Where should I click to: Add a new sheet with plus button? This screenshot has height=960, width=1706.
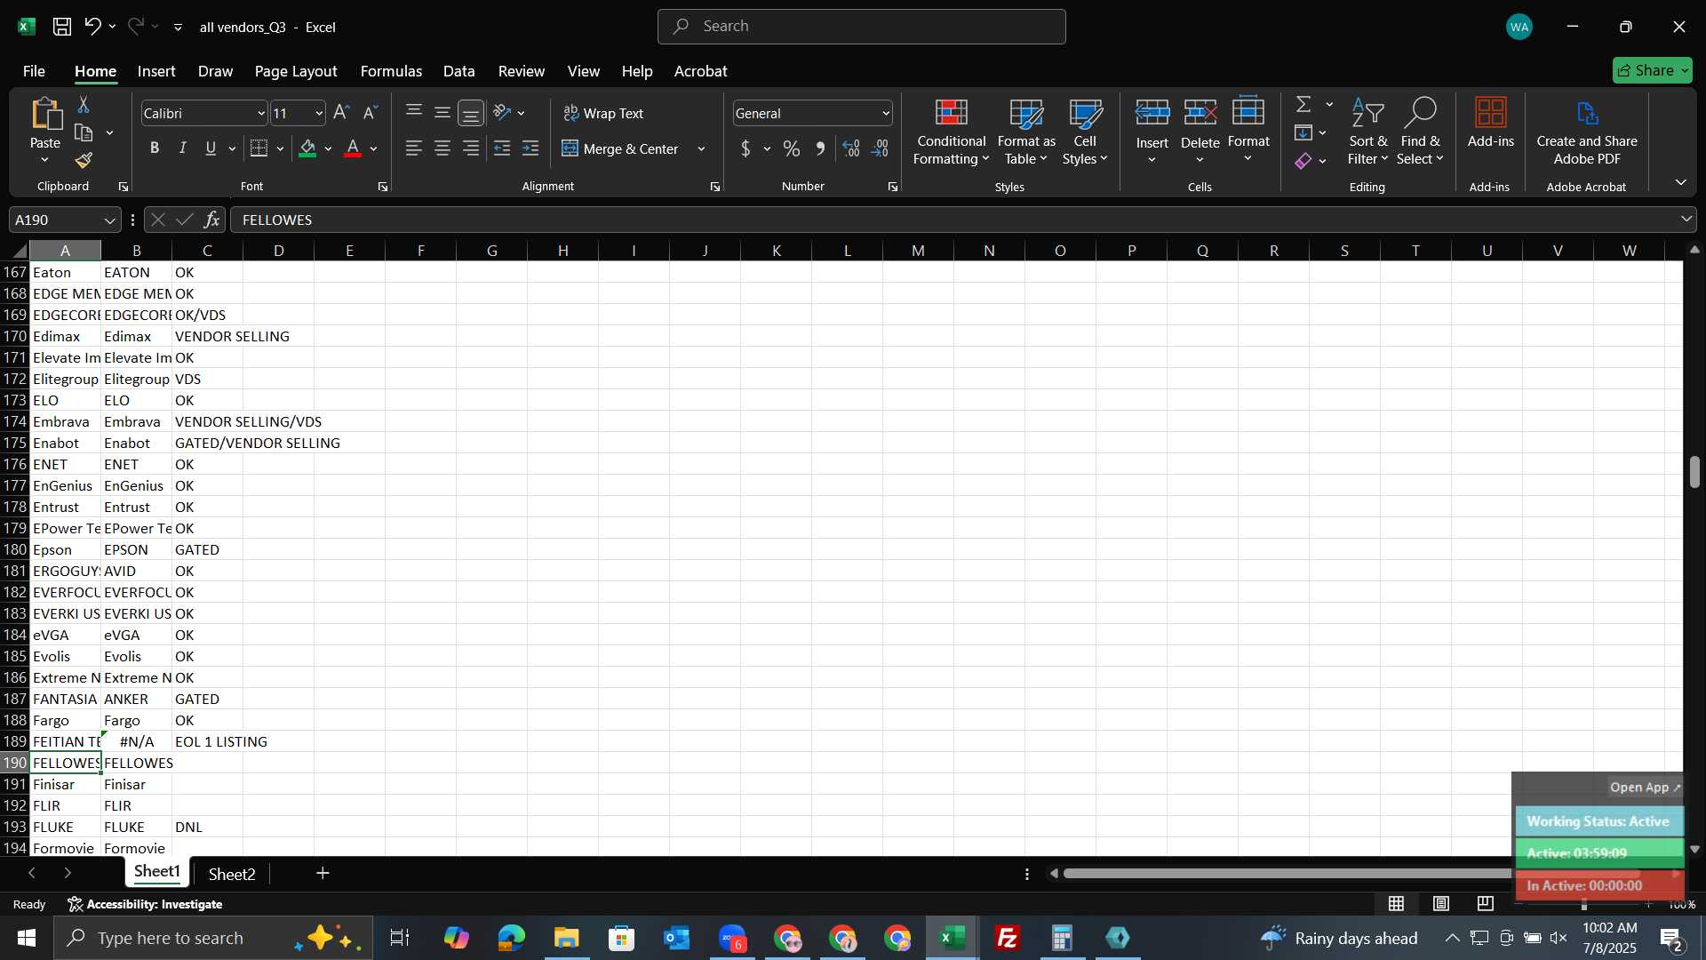tap(323, 874)
